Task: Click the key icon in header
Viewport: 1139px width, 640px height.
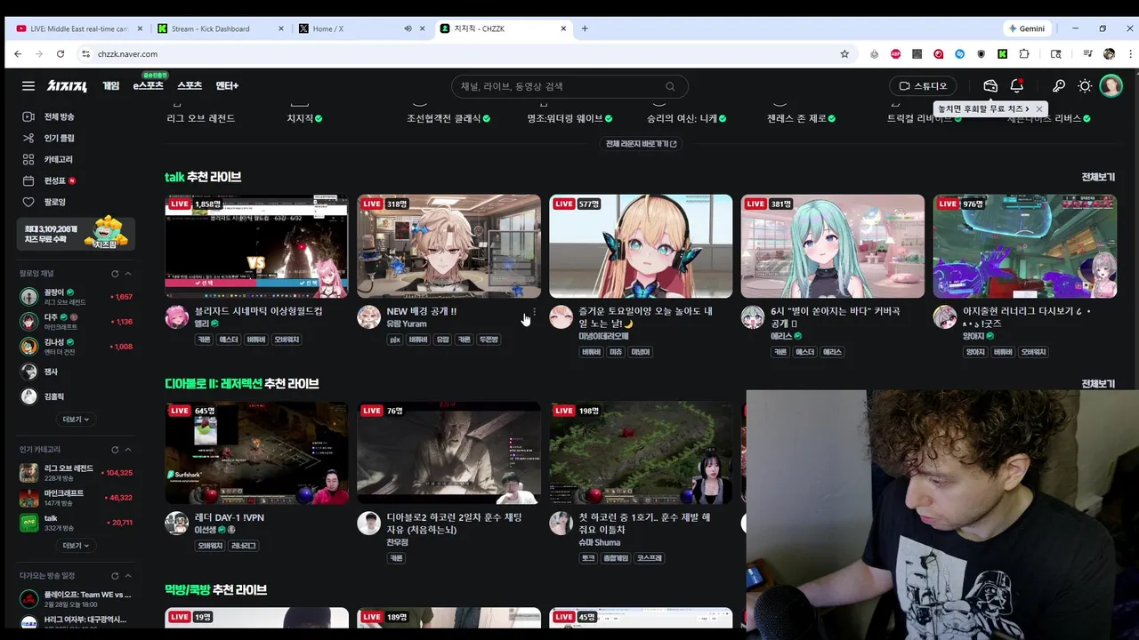Action: (x=1059, y=86)
